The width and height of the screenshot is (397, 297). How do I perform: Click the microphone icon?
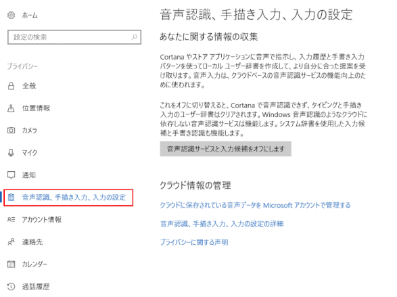[11, 153]
